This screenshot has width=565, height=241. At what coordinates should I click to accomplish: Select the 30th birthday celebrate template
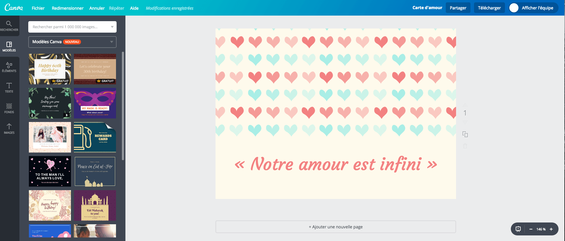point(95,69)
